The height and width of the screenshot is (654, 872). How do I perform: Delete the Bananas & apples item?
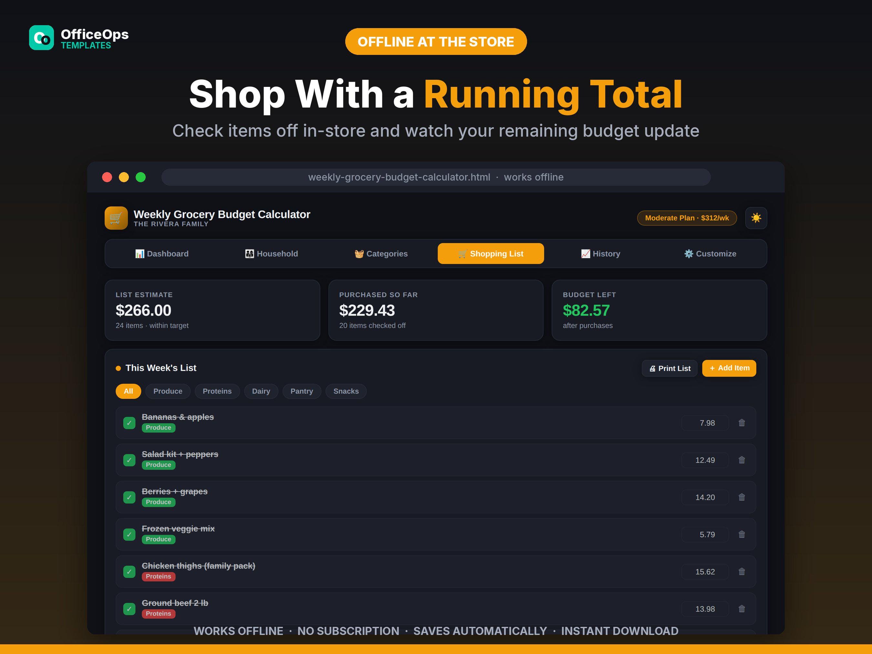(x=742, y=423)
